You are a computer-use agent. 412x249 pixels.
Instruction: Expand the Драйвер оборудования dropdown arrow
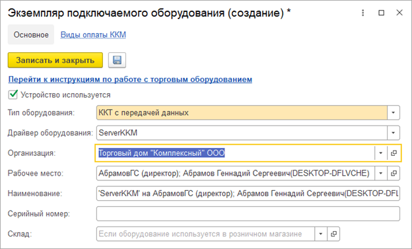[x=394, y=133]
